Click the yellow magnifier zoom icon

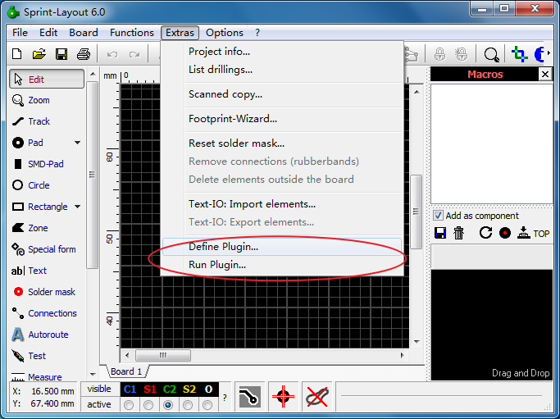click(x=491, y=55)
